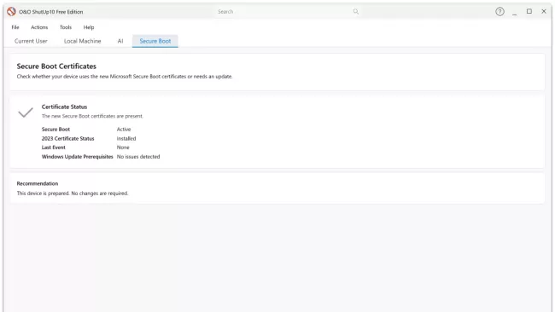555x312 pixels.
Task: Open the Actions menu
Action: (39, 27)
